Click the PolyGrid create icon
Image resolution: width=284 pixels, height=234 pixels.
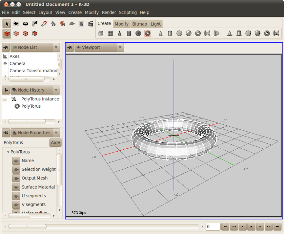(x=110, y=33)
